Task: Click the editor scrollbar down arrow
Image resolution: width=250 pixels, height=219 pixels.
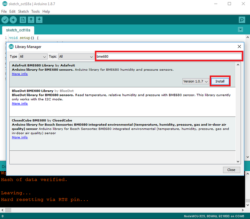Action: (x=247, y=157)
